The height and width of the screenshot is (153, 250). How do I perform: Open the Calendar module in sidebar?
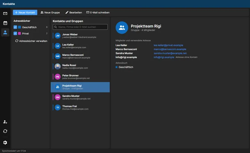point(5,23)
